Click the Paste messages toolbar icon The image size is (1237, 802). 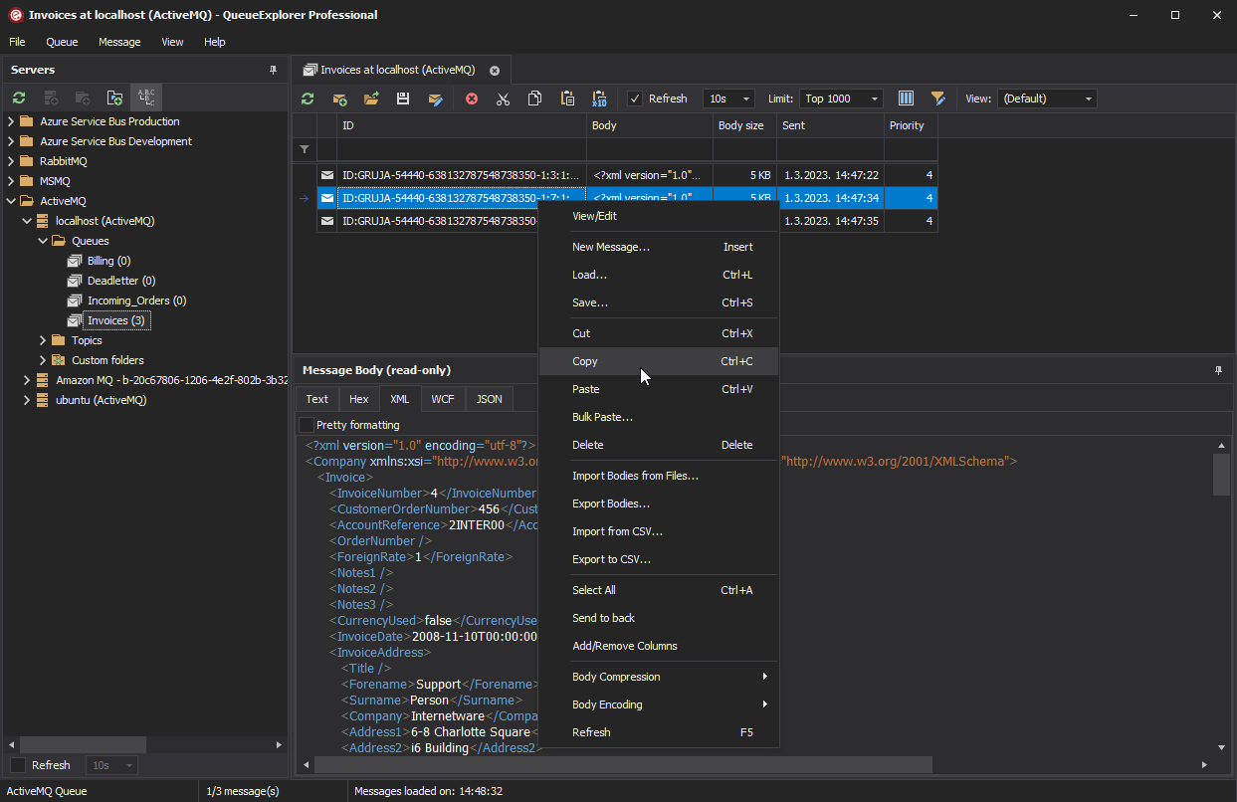tap(566, 99)
